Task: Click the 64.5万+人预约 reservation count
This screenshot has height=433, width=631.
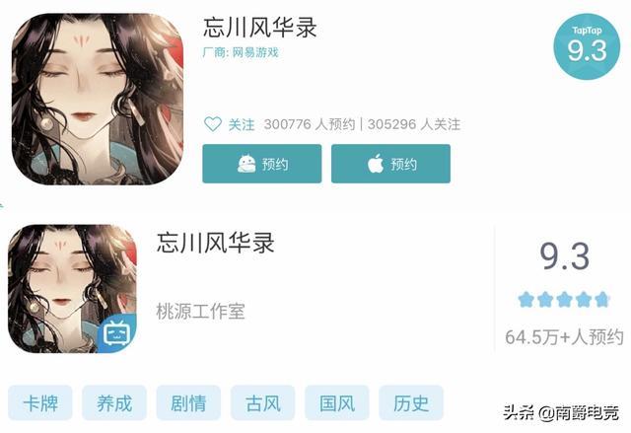Action: click(564, 336)
